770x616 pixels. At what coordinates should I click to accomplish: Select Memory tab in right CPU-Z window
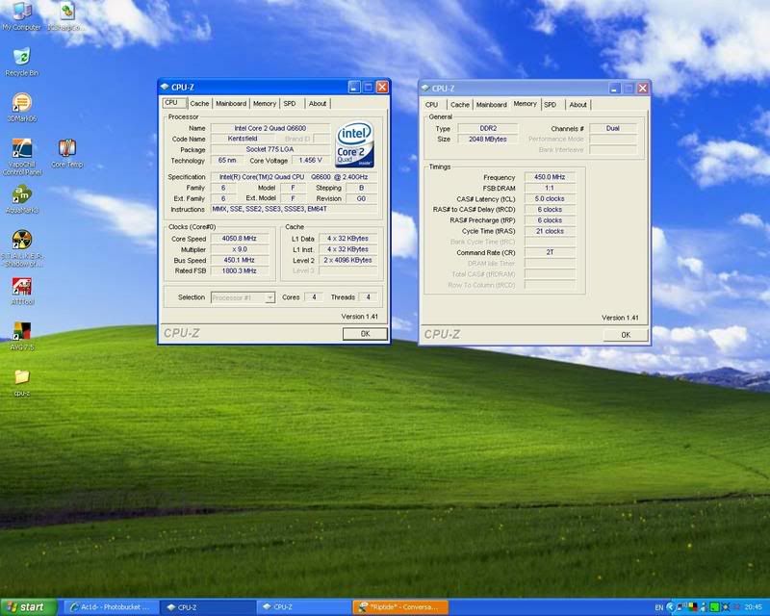coord(525,104)
